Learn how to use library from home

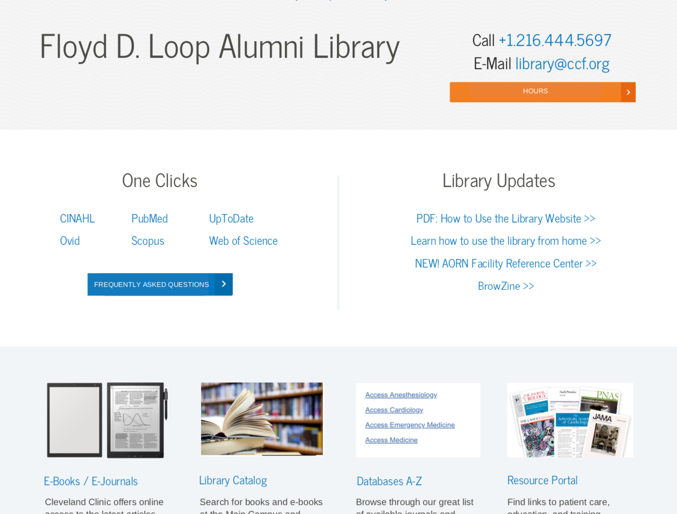pos(506,241)
